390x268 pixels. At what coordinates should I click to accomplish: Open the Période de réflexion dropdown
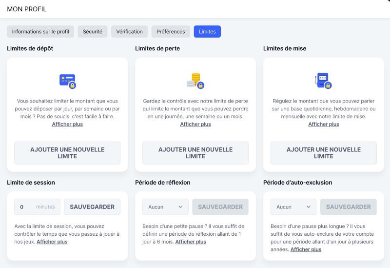pos(165,206)
